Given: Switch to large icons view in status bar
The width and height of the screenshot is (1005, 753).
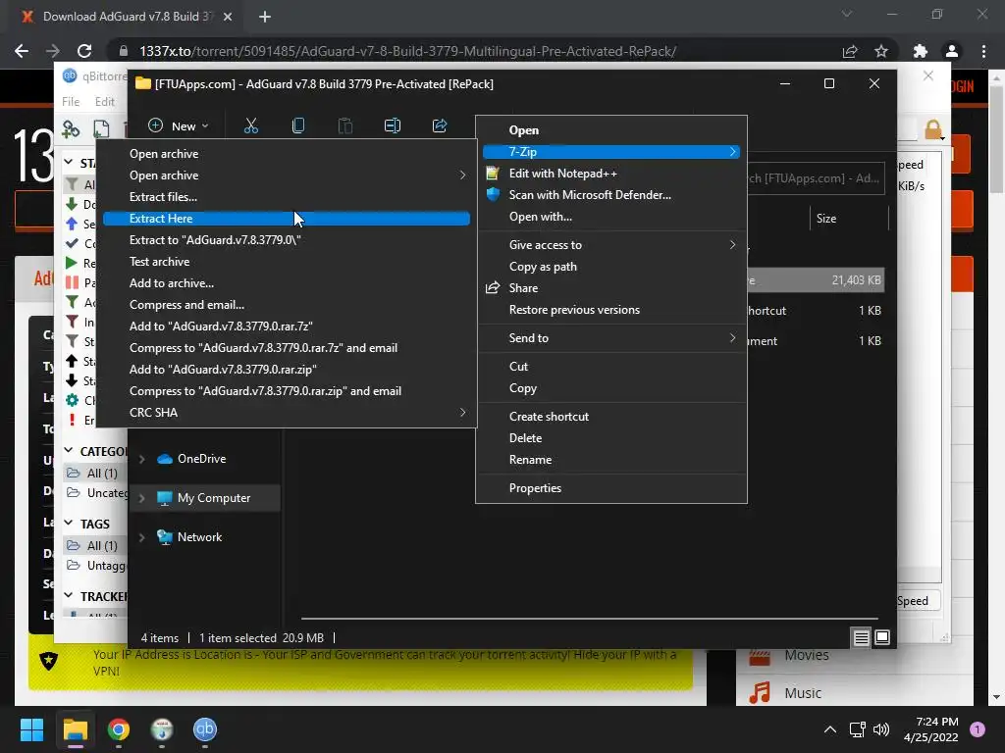Looking at the screenshot, I should point(882,637).
